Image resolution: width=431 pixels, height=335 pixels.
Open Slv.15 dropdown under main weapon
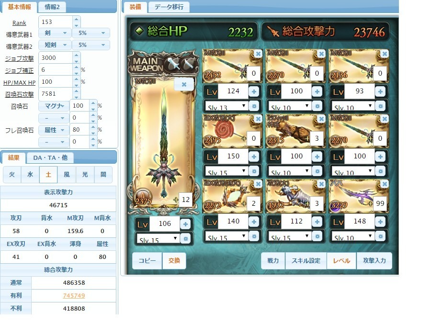coord(158,239)
